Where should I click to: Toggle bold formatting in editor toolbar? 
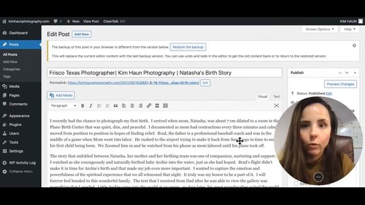coord(82,106)
